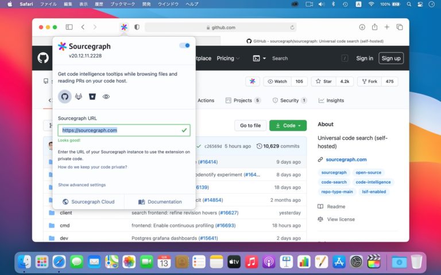Click the Sourcegraph button beside Watch
Viewport: 441px width, 275px height.
click(252, 81)
